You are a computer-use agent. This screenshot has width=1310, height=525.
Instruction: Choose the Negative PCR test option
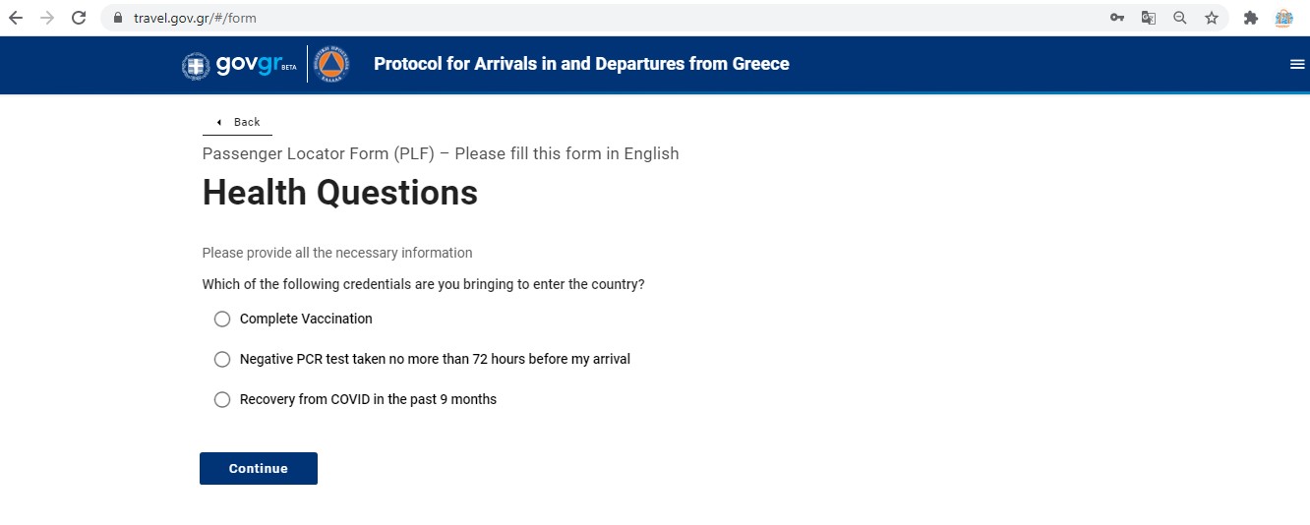pyautogui.click(x=222, y=359)
